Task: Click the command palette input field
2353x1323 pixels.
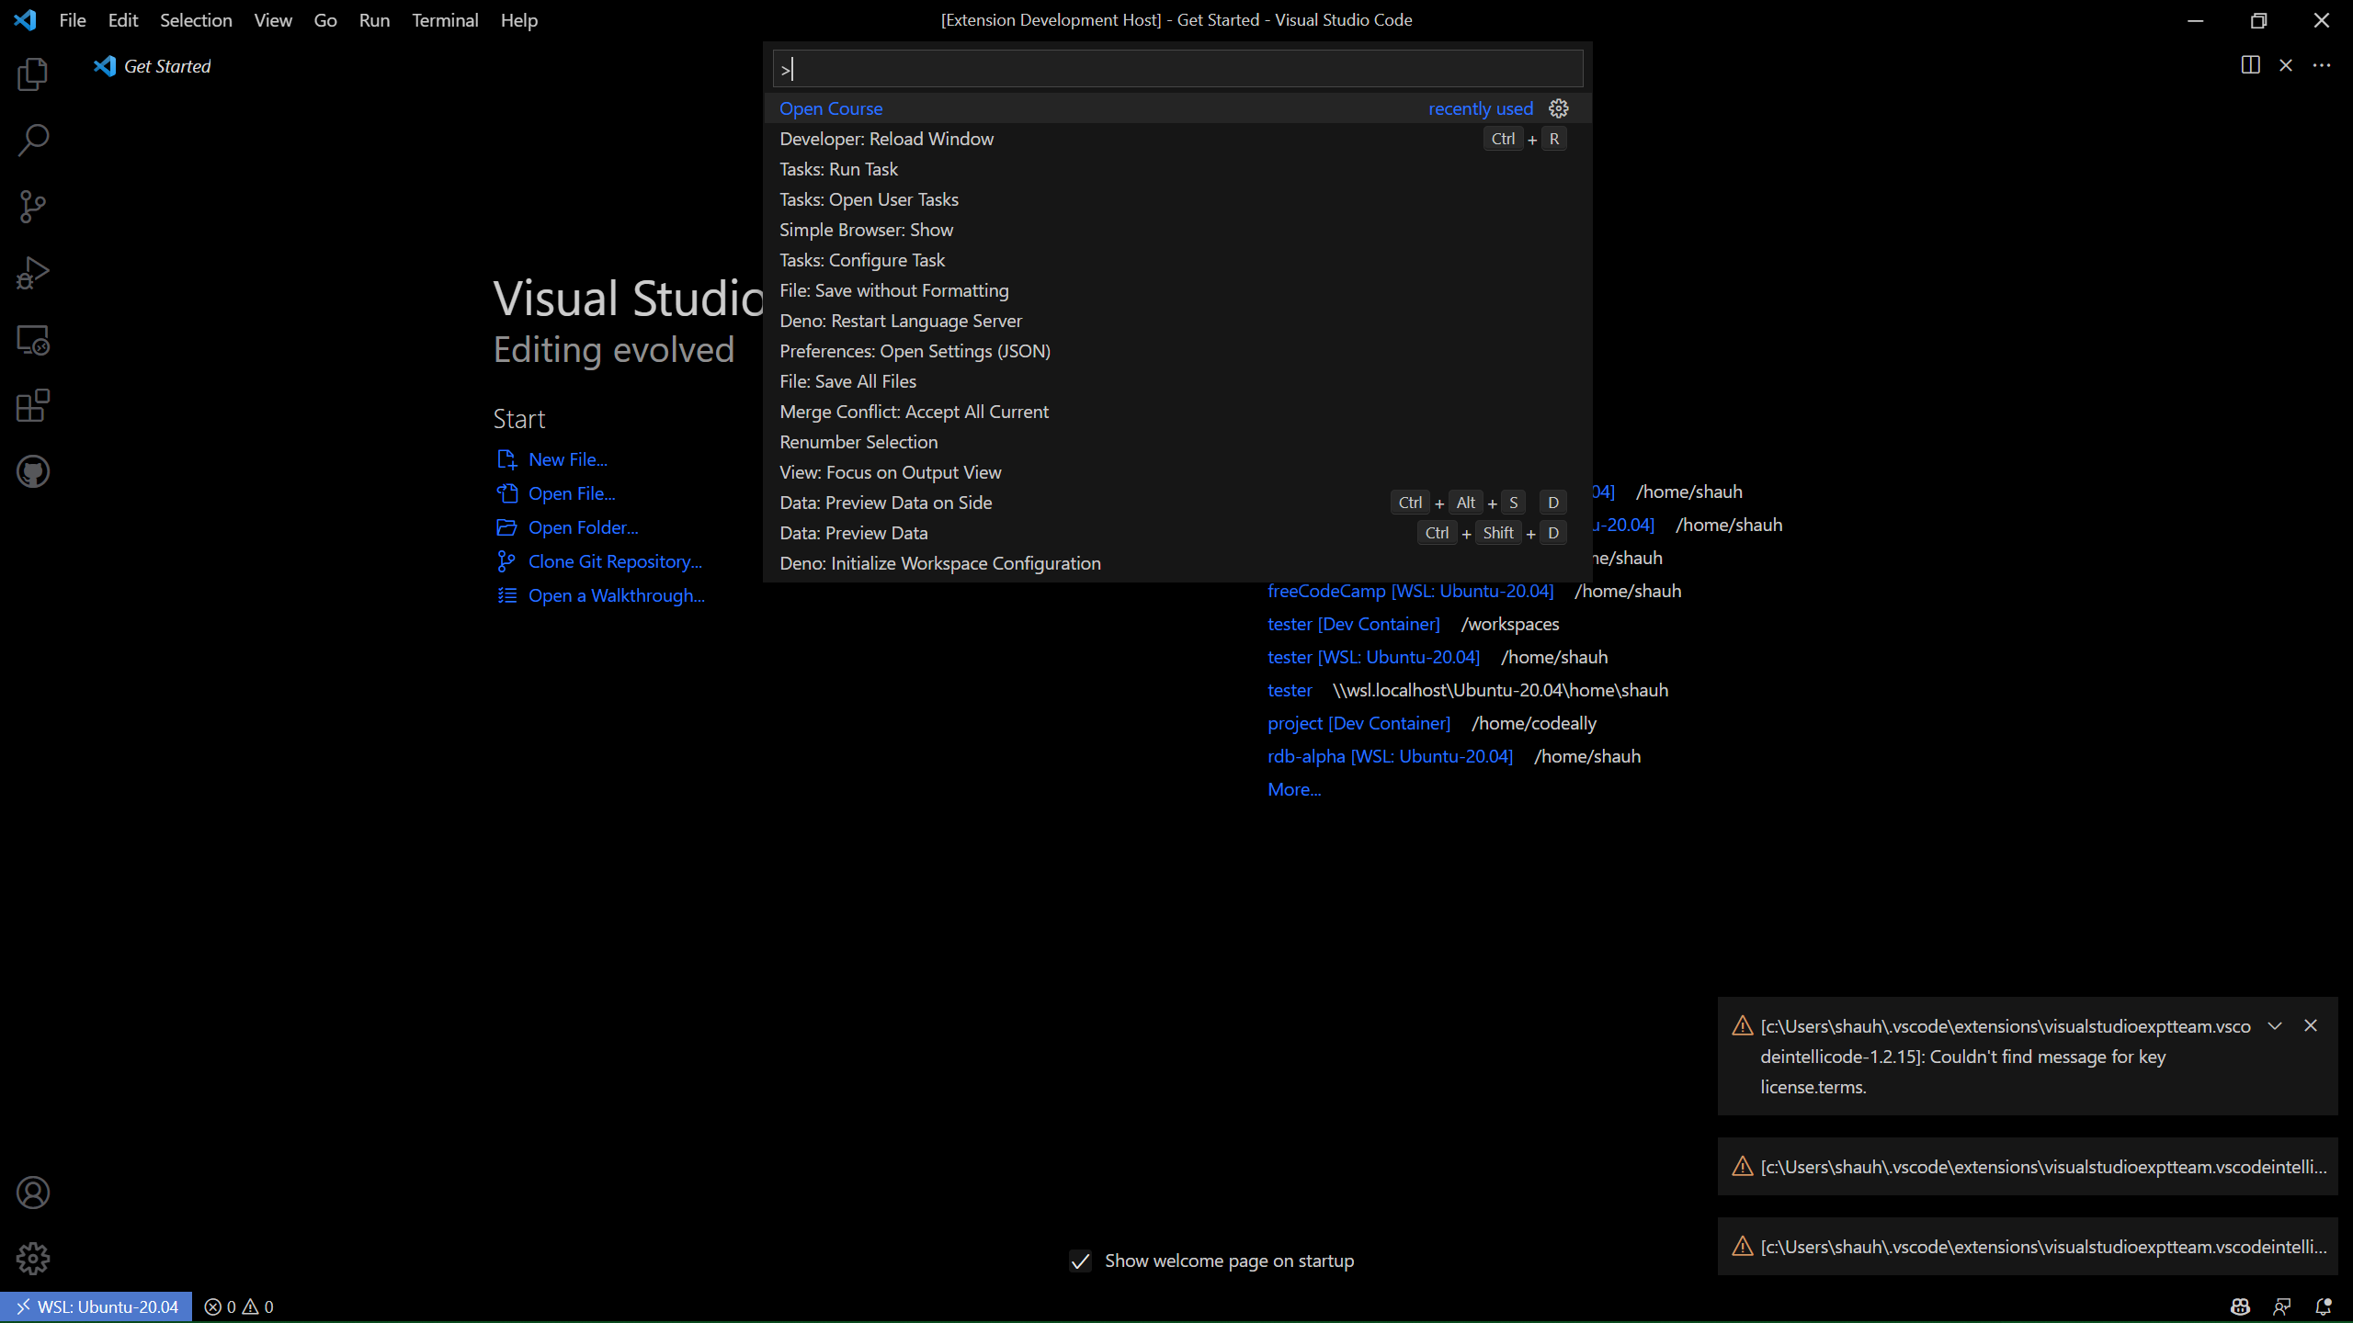Action: [x=1176, y=69]
